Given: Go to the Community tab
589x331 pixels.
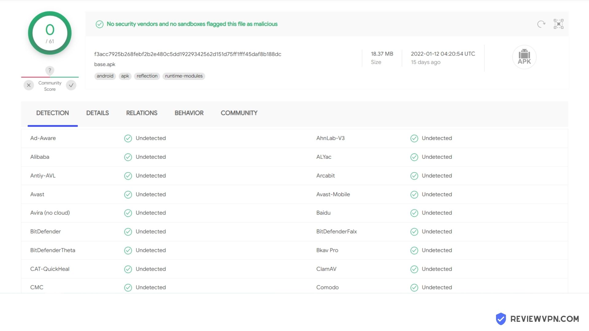Looking at the screenshot, I should click(x=239, y=113).
